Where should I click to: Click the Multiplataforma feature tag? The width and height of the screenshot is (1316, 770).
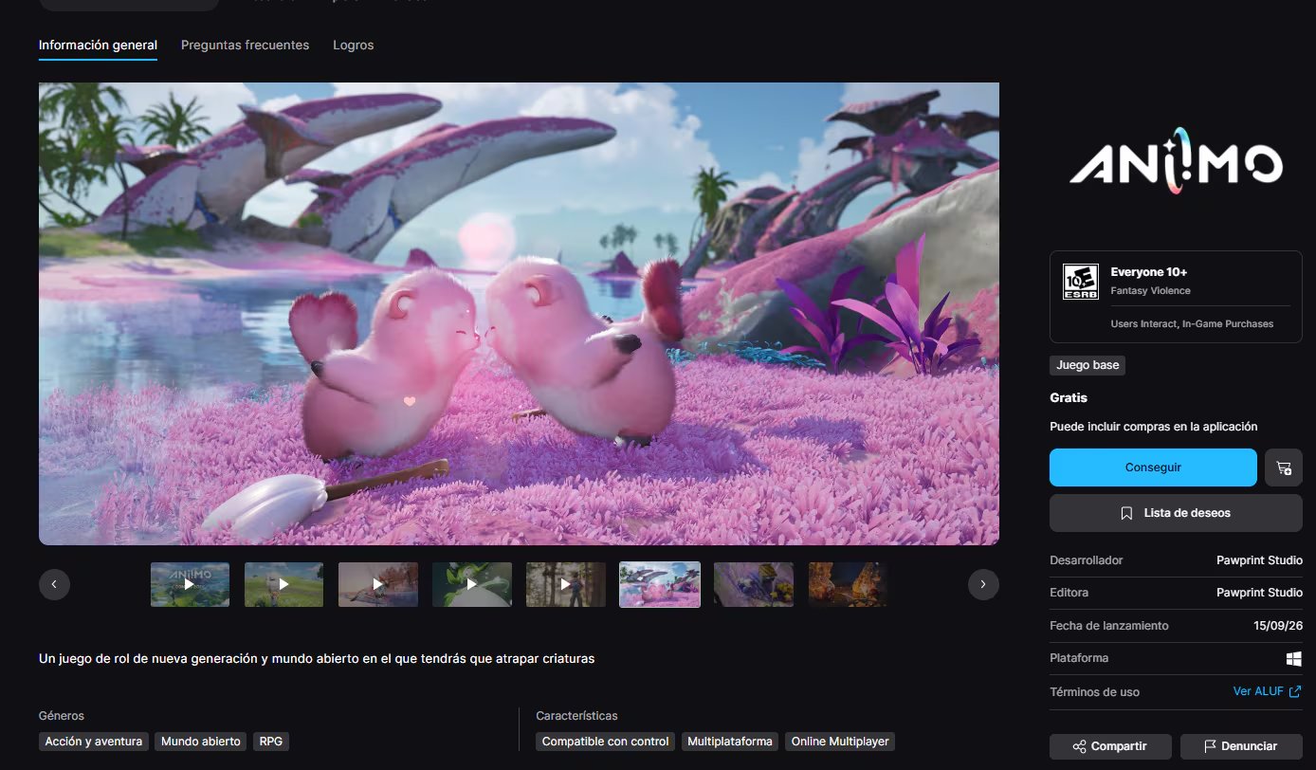click(x=730, y=742)
